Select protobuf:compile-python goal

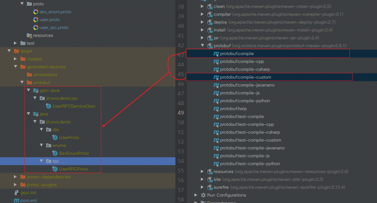pyautogui.click(x=245, y=101)
